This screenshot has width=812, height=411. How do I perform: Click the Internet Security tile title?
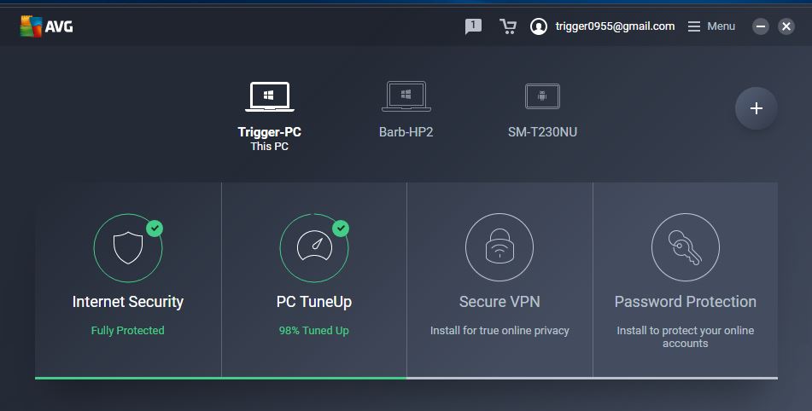point(128,301)
